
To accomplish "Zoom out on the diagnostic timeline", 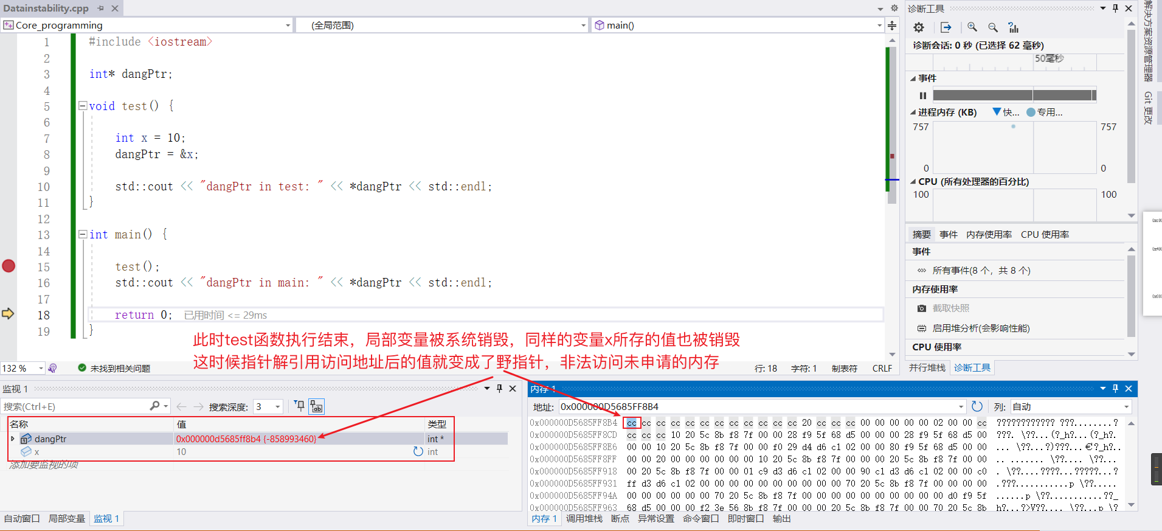I will [x=993, y=27].
